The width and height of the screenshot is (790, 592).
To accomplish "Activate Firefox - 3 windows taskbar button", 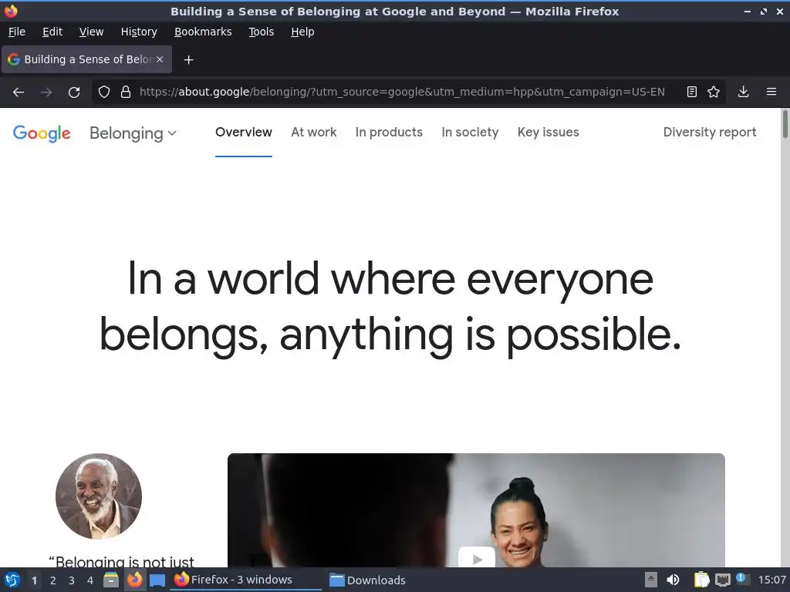I will 246,580.
